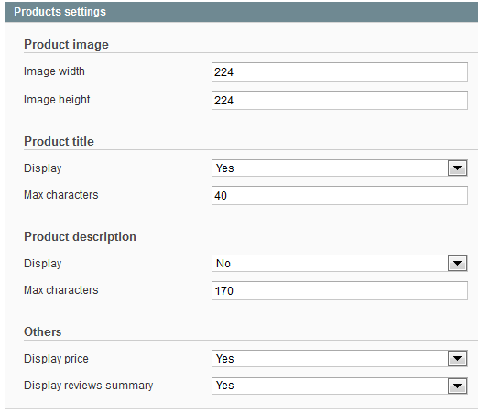Click the Product title section heading
478x413 pixels.
coord(59,142)
